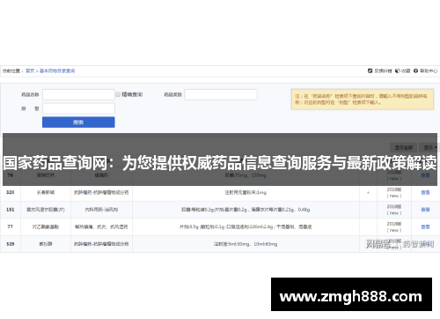Open the 基本药物目录查询 breadcrumb link

(x=57, y=70)
